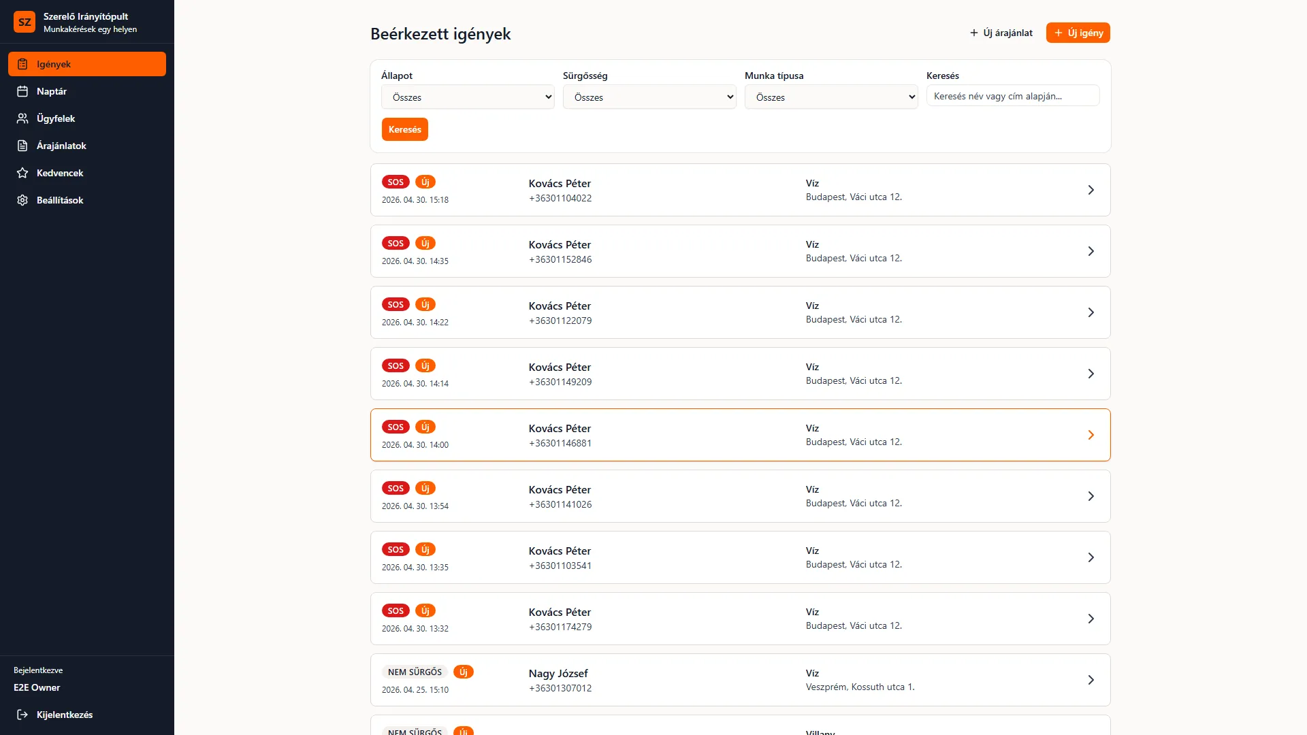The image size is (1307, 735).
Task: Click Kovács Péter name in 15:18 request
Action: point(560,184)
